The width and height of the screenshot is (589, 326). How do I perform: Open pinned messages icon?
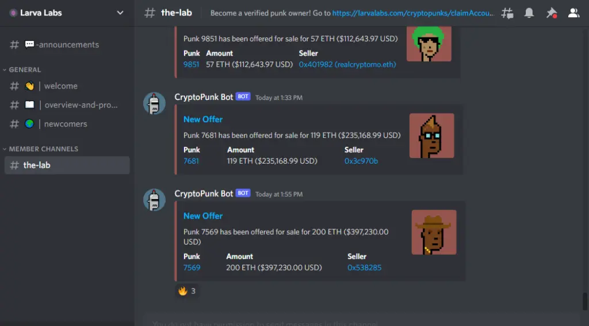551,13
